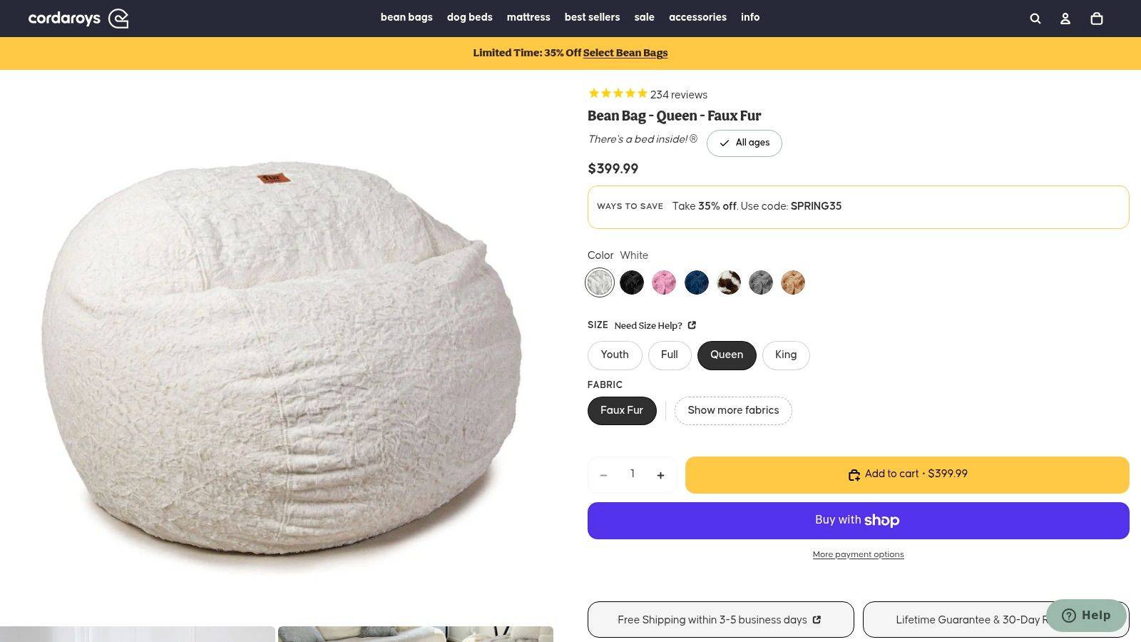Click the Cordaroys logo
Screen dimensions: 1141x642
click(x=78, y=18)
